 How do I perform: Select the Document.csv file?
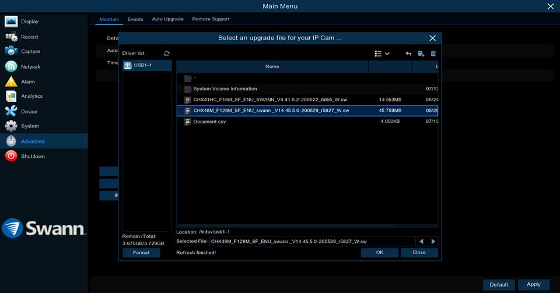[209, 122]
